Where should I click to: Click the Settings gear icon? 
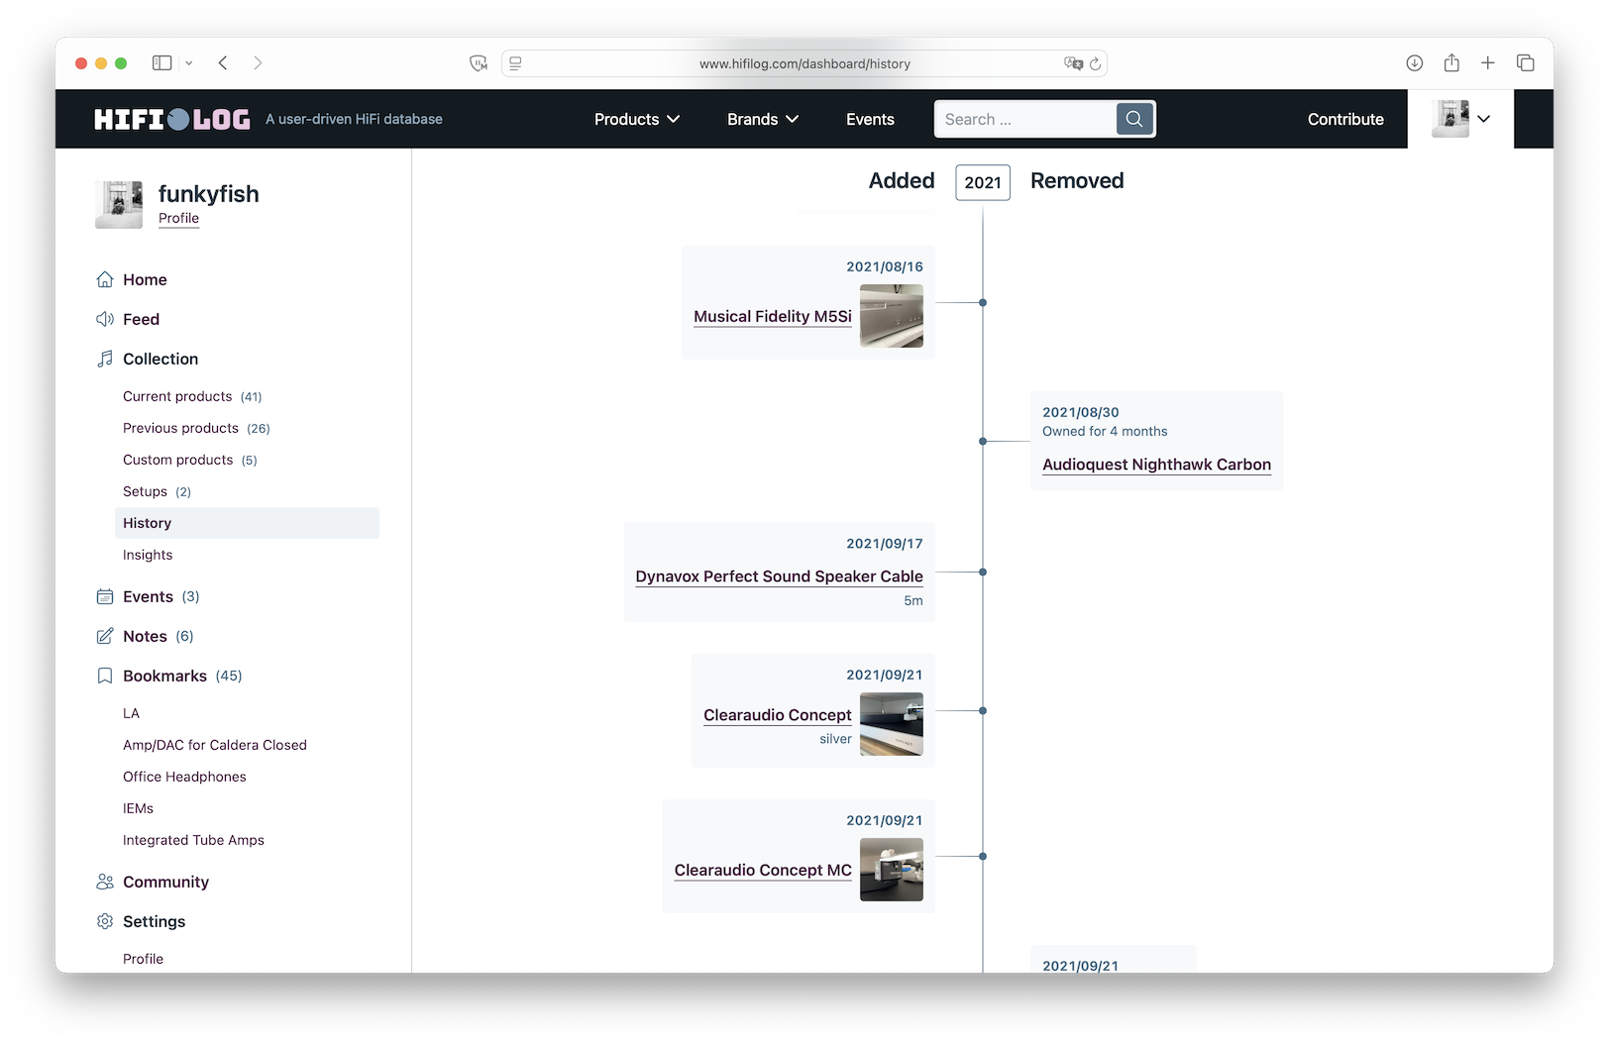pyautogui.click(x=105, y=921)
